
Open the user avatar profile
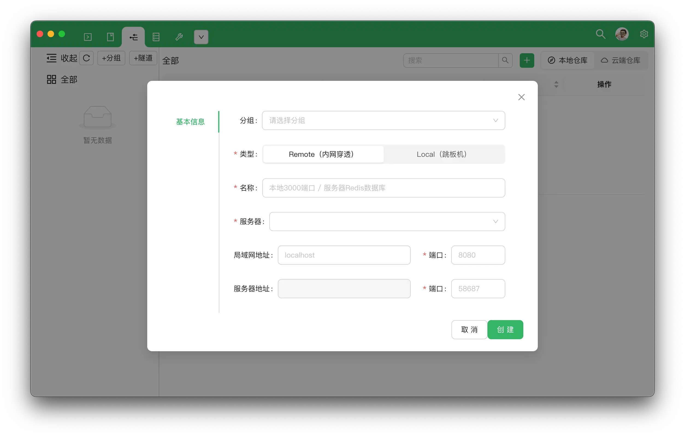point(622,34)
